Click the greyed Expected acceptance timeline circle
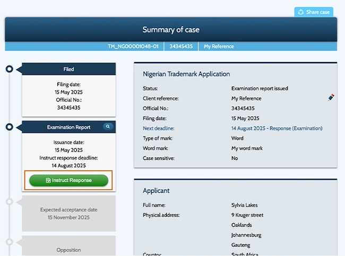Viewport: 345px width, 256px height. (9, 202)
